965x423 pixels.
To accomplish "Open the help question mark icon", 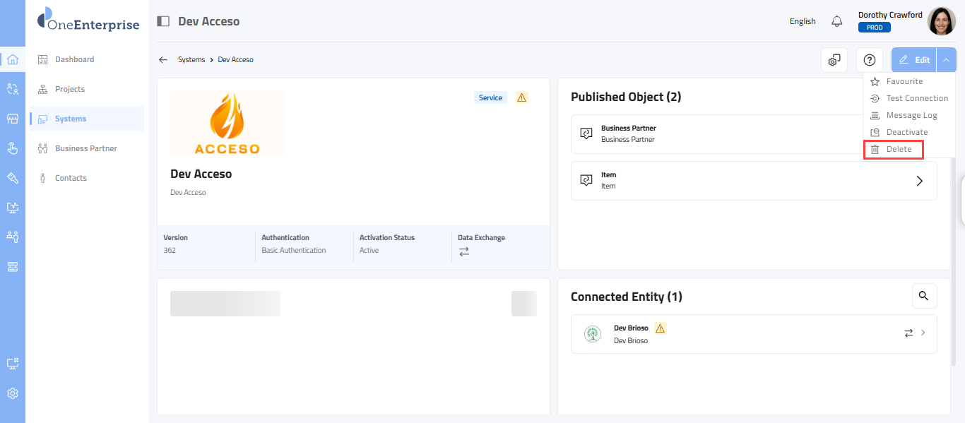I will coord(870,60).
